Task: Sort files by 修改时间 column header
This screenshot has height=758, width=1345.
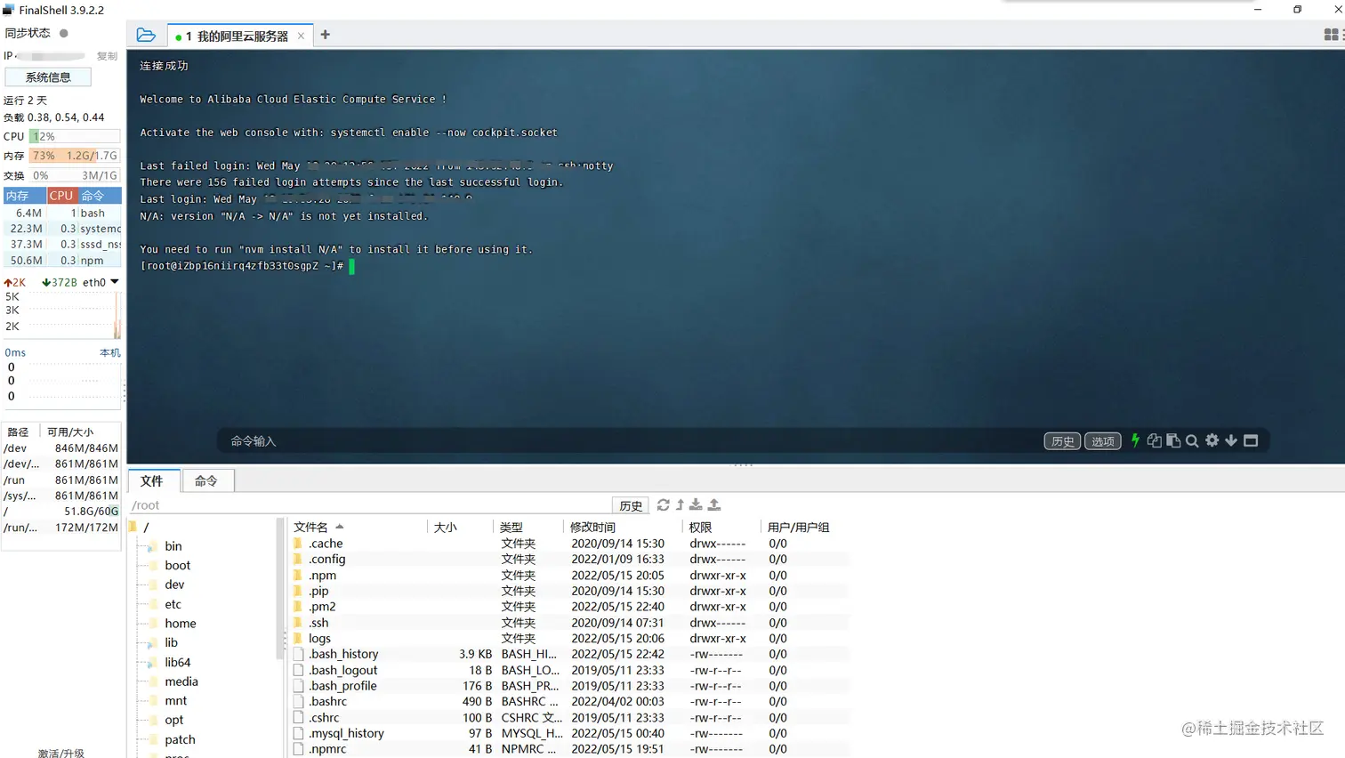Action: (x=623, y=527)
